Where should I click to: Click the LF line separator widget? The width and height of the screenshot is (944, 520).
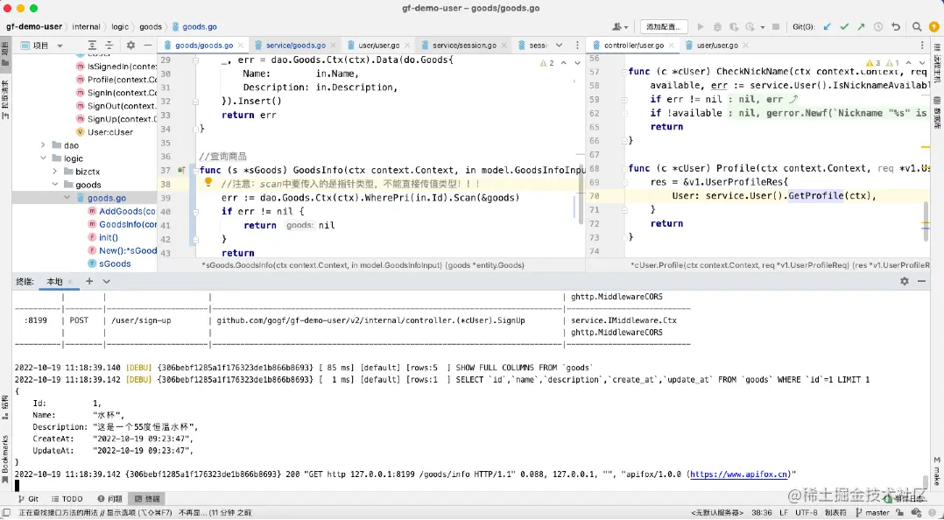coord(783,513)
